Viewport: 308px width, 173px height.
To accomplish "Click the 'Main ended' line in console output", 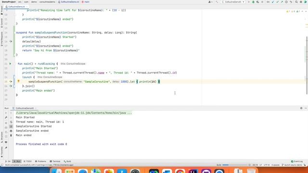I will (x=24, y=136).
